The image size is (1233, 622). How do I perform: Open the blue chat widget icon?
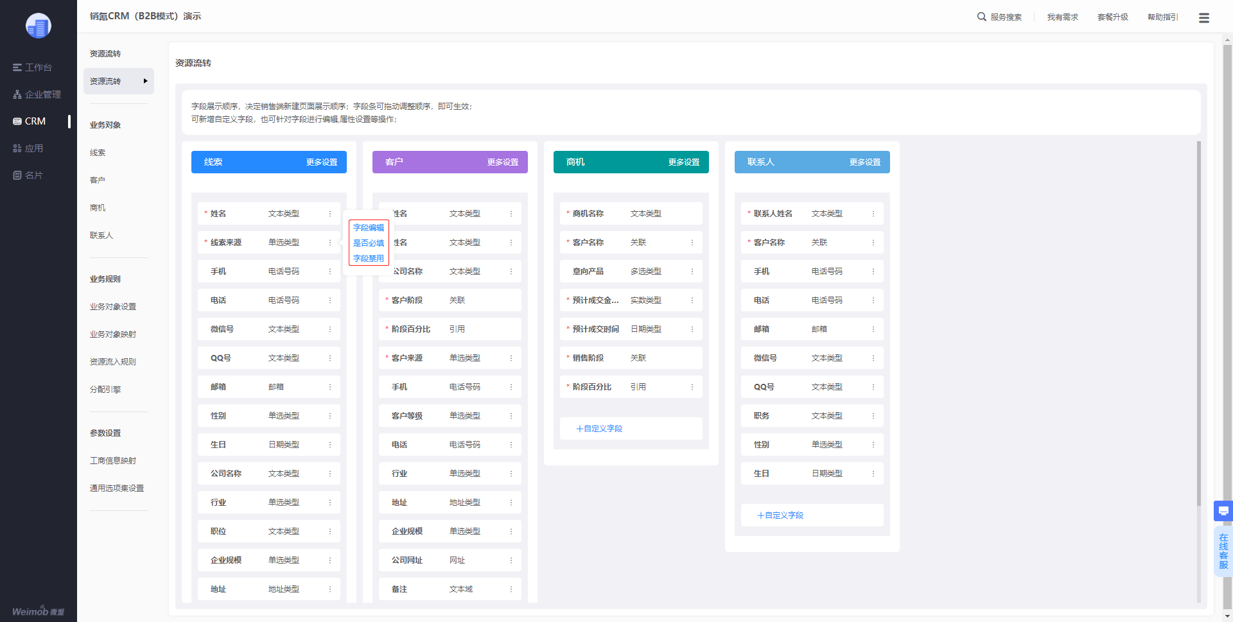pos(1223,511)
